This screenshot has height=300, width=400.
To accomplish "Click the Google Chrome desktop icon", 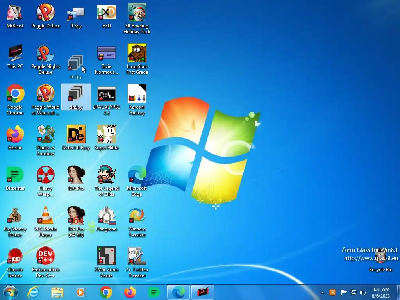I will coord(15,100).
